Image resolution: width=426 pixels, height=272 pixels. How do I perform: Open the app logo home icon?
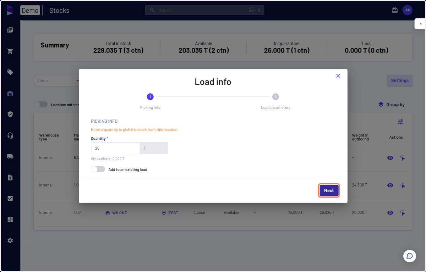tap(10, 10)
